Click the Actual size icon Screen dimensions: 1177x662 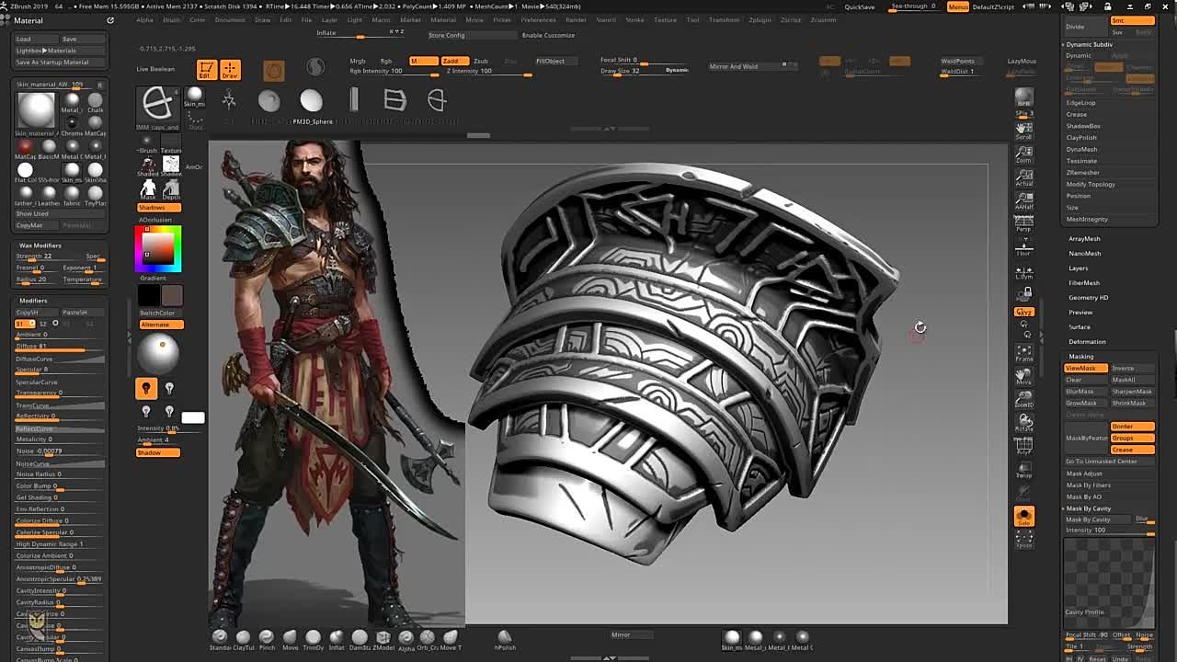pyautogui.click(x=1023, y=177)
